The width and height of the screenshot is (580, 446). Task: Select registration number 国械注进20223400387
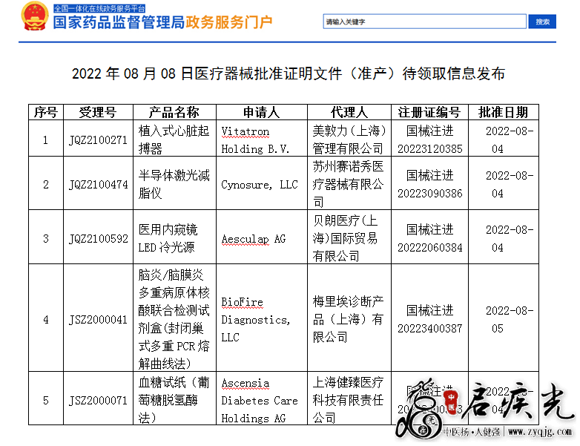pyautogui.click(x=430, y=319)
